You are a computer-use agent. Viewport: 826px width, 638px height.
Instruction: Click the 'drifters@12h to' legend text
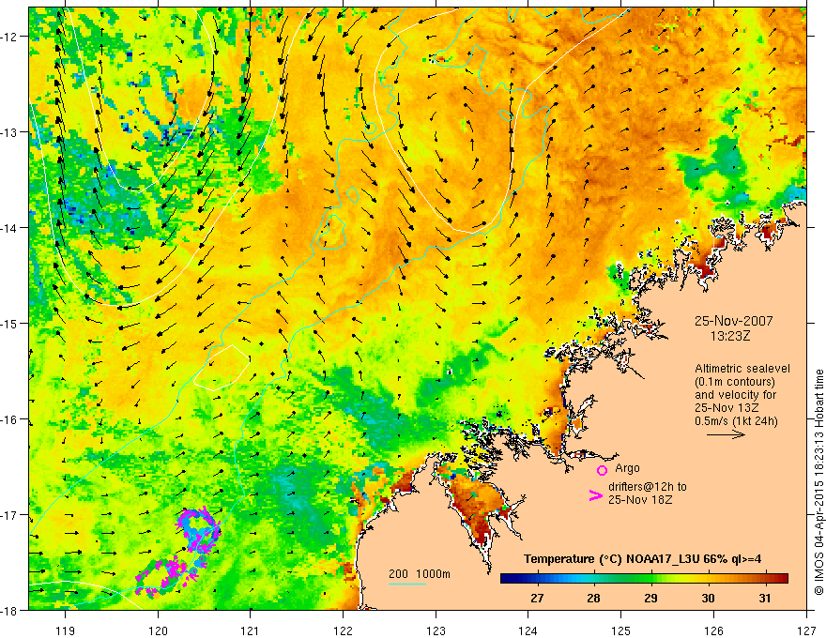tap(648, 487)
